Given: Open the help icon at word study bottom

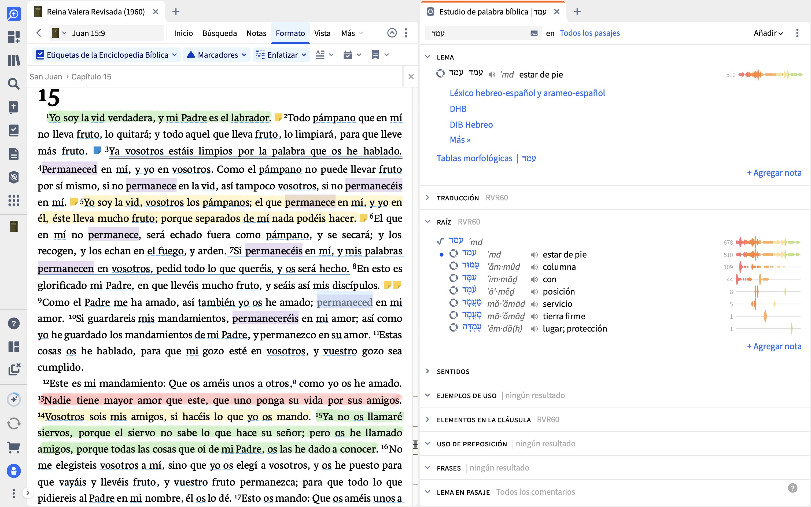Looking at the screenshot, I should click(792, 488).
